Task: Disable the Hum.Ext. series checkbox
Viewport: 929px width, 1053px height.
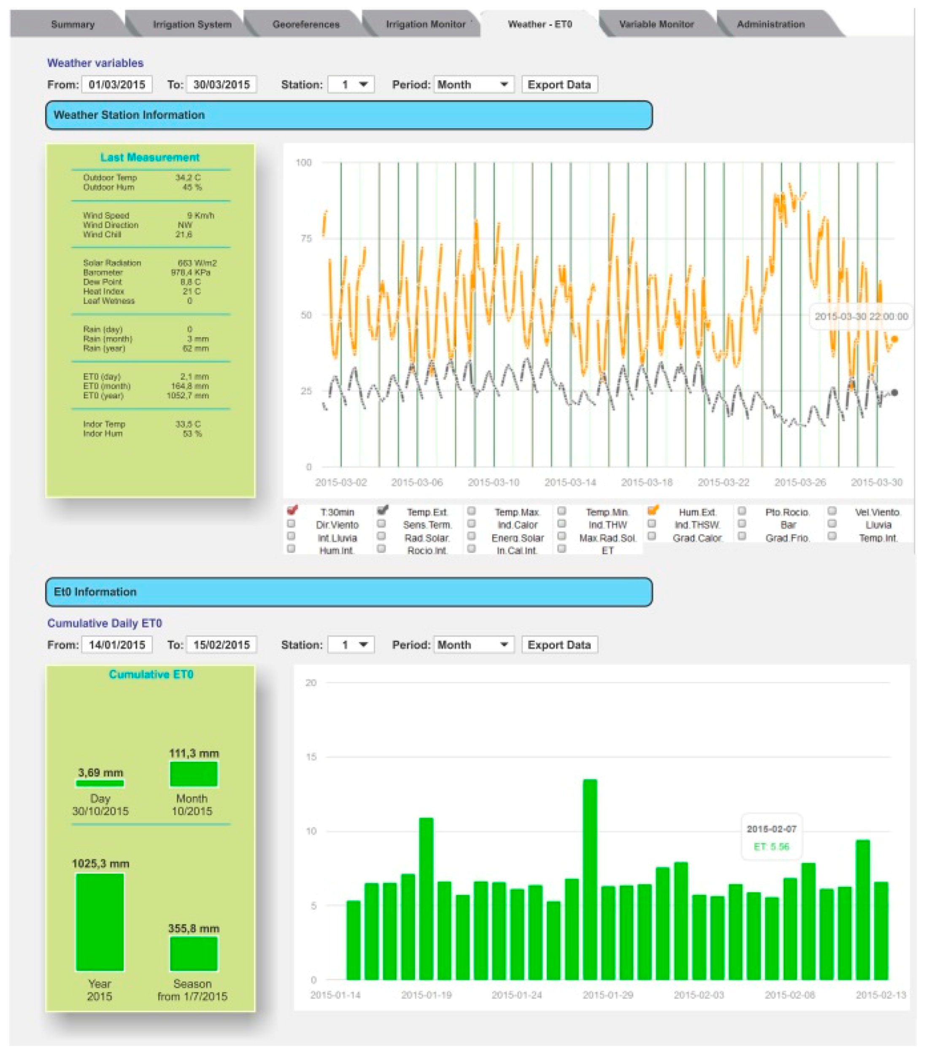Action: click(x=653, y=511)
